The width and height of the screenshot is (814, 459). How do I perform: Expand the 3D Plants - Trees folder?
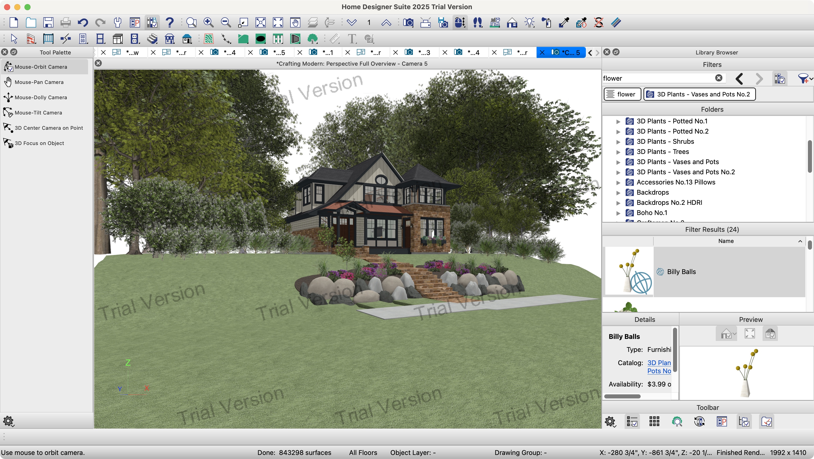[x=618, y=152]
